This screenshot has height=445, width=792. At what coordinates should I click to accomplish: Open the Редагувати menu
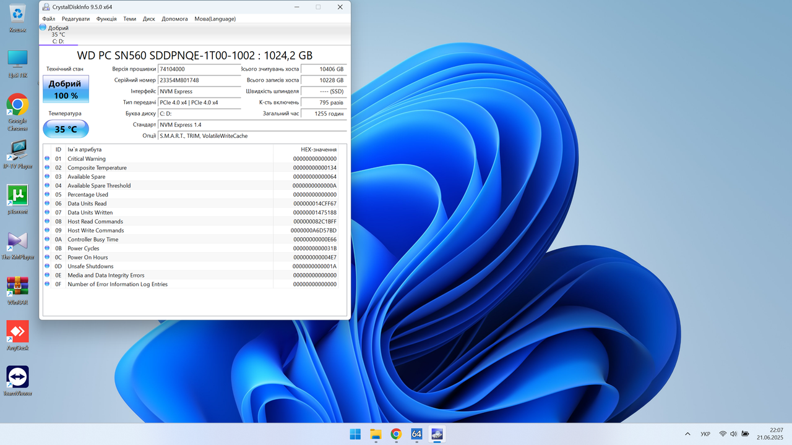pyautogui.click(x=75, y=19)
